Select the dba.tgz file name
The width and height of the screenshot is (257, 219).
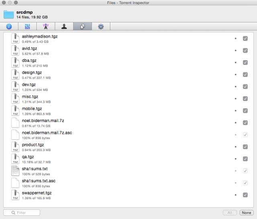point(29,61)
